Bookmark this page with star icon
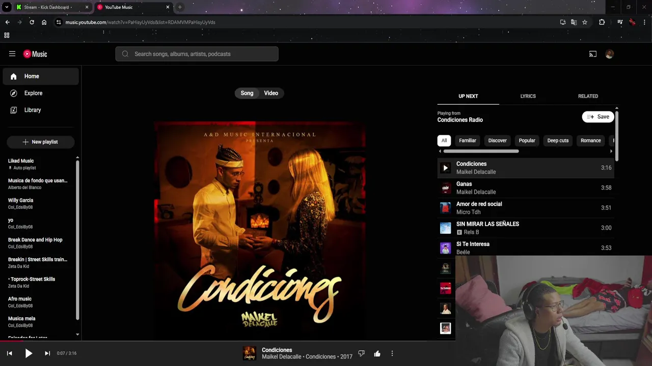Image resolution: width=652 pixels, height=366 pixels. (585, 22)
